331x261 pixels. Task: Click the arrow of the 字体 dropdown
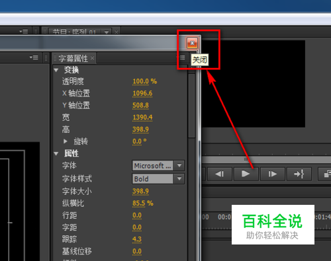tap(179, 165)
